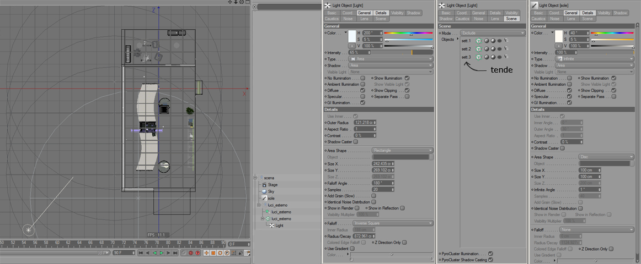
Task: Click color swatch in sole light panel
Action: pyautogui.click(x=559, y=36)
